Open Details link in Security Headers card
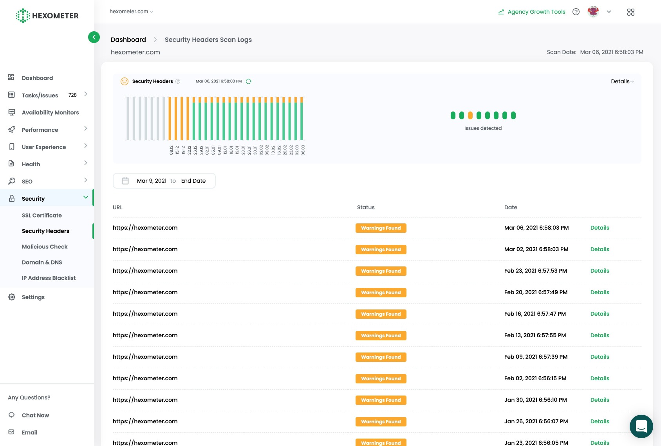This screenshot has width=661, height=446. [x=622, y=81]
